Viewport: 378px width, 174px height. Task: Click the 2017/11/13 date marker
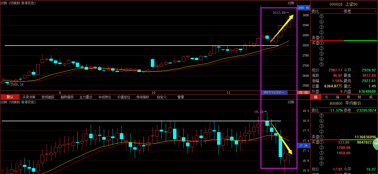[274, 92]
